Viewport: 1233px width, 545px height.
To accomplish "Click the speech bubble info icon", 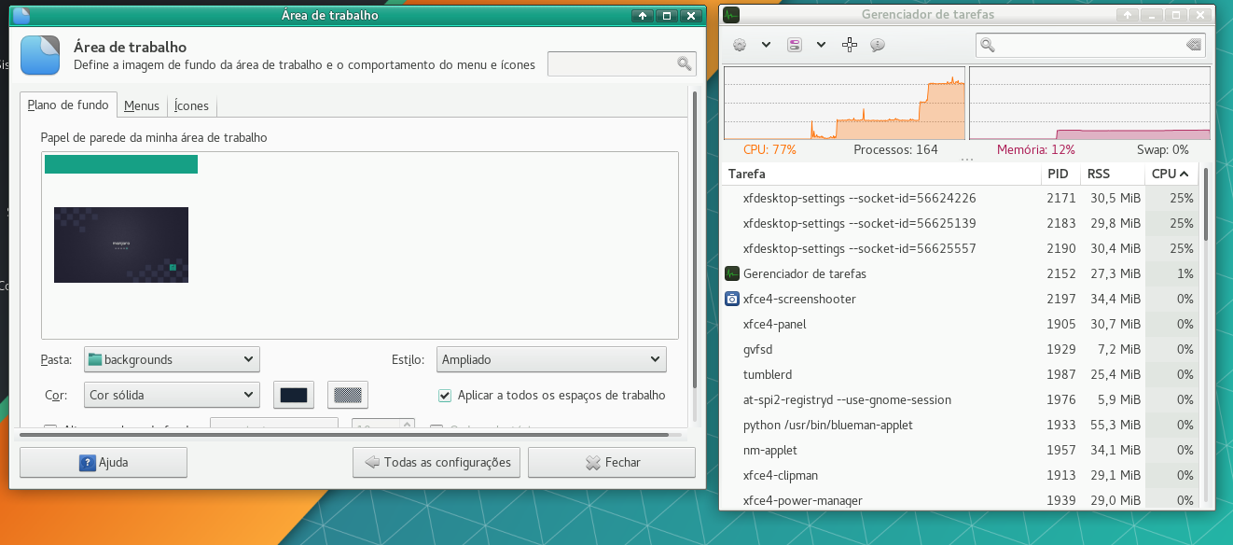I will click(877, 45).
